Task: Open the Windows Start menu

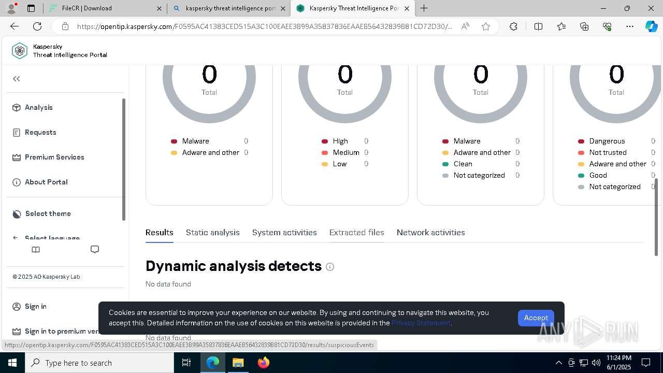Action: (12, 363)
